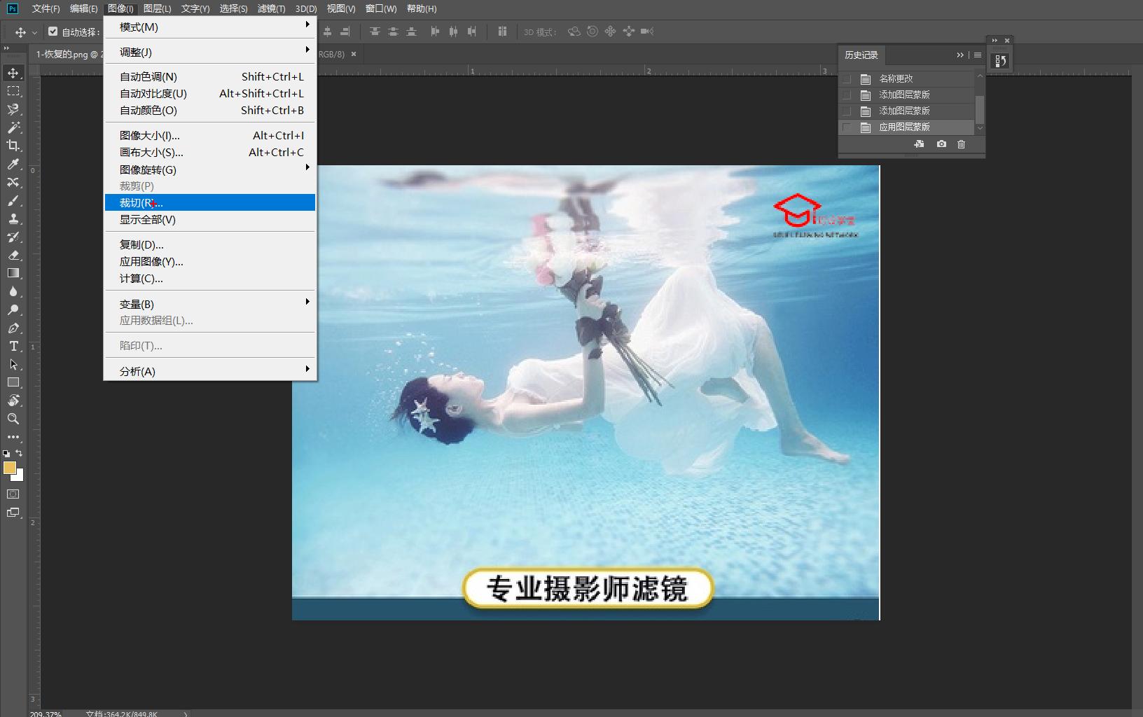The width and height of the screenshot is (1143, 717).
Task: Open the 滤镜(T) menu
Action: 272,9
